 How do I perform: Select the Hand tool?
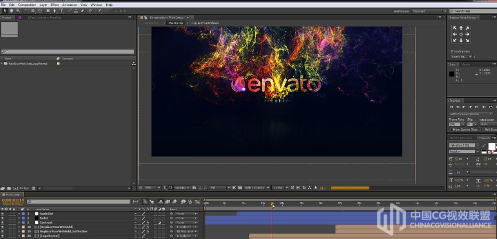click(x=12, y=11)
